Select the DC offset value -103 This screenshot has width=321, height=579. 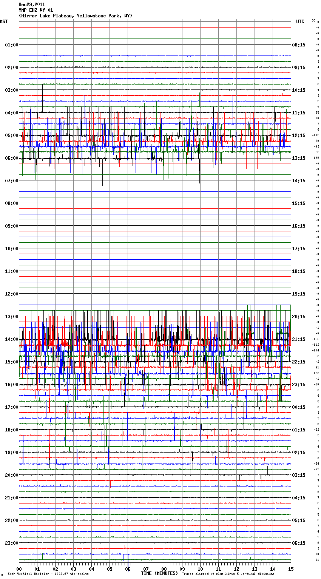(316, 136)
